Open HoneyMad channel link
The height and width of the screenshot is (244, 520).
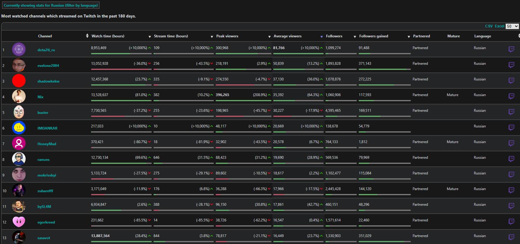pos(47,144)
